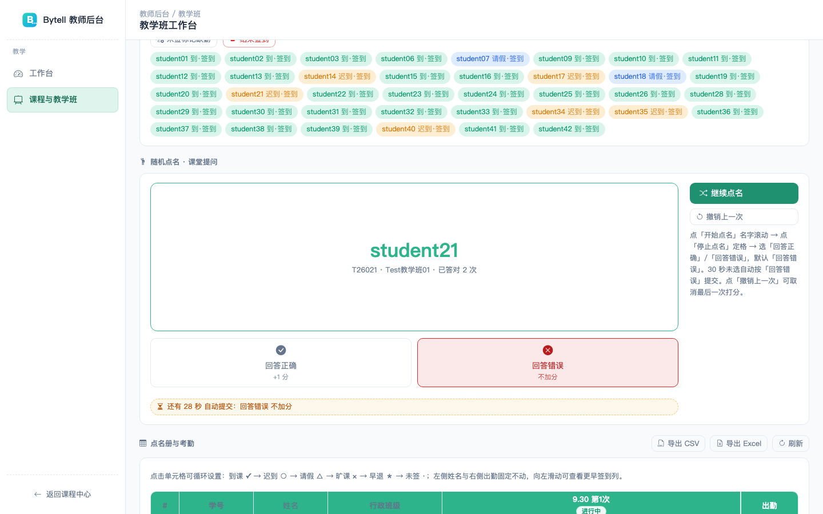Image resolution: width=823 pixels, height=514 pixels.
Task: Mark answer wrong via the red X icon
Action: pos(548,350)
